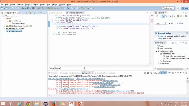Click the green Run button in toolbar
The width and height of the screenshot is (189, 106).
pyautogui.click(x=28, y=8)
